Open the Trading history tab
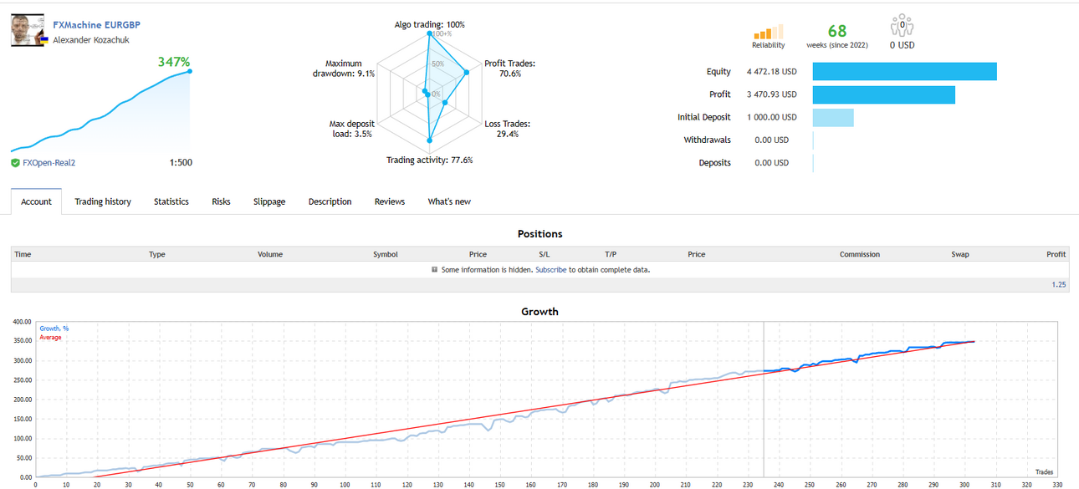The image size is (1079, 489). [x=103, y=201]
